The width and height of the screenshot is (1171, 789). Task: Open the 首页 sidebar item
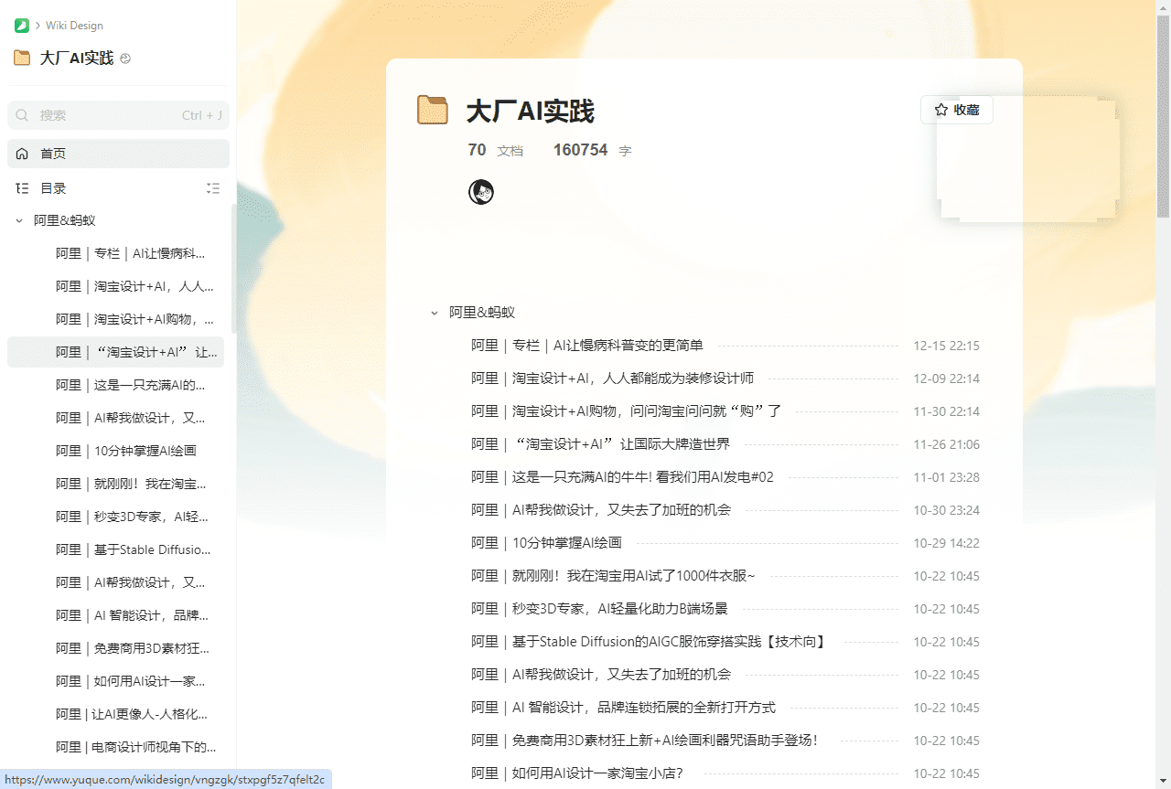coord(52,154)
